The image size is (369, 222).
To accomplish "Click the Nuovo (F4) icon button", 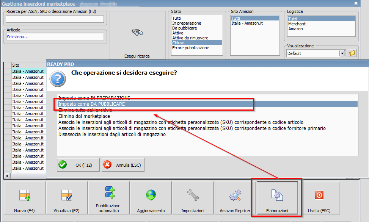I will (x=25, y=198).
